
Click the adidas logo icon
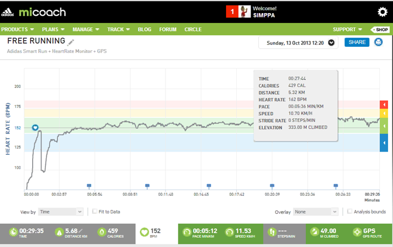point(8,12)
